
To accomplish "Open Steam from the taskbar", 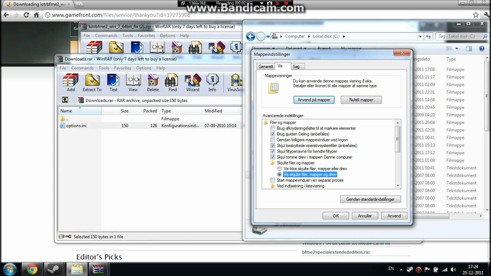I will point(54,269).
